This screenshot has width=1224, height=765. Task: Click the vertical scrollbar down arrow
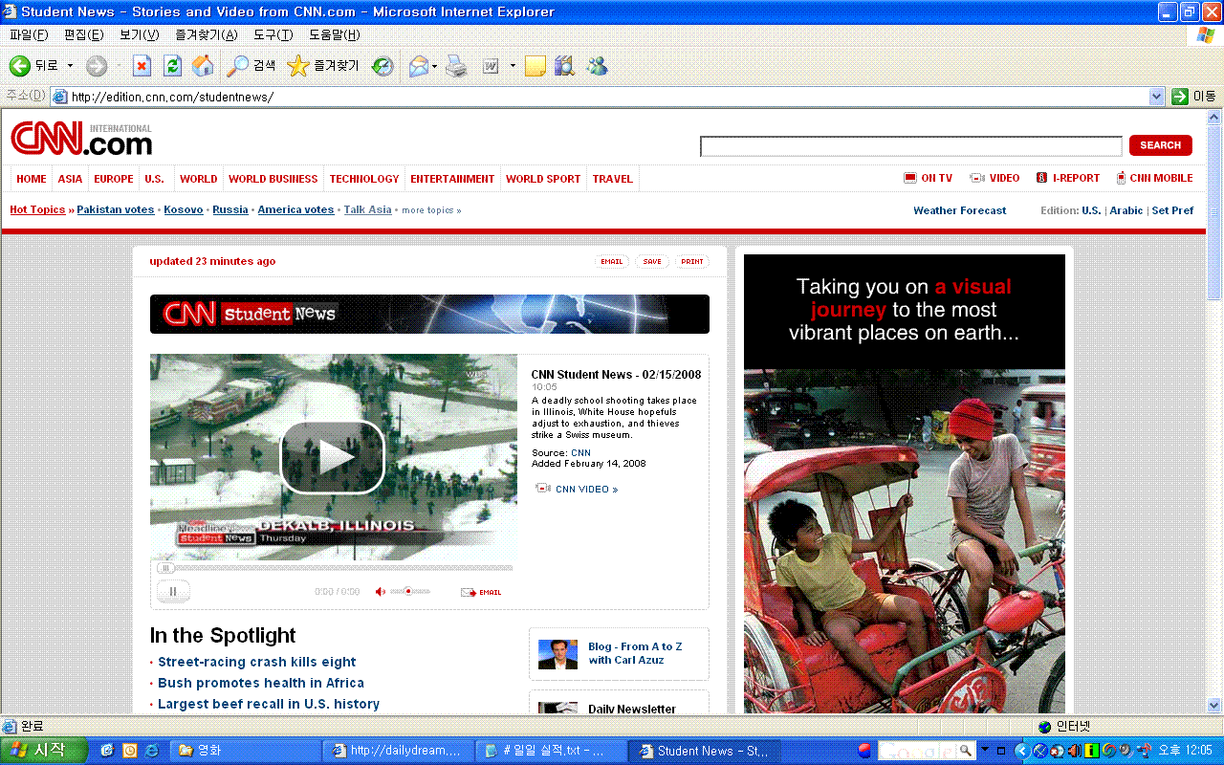pos(1214,705)
